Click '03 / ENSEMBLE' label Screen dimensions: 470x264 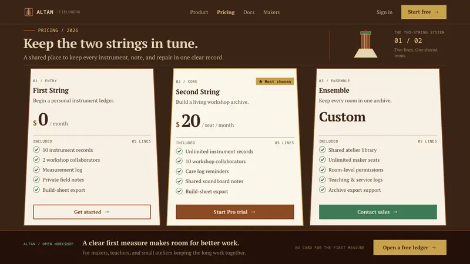pos(334,81)
